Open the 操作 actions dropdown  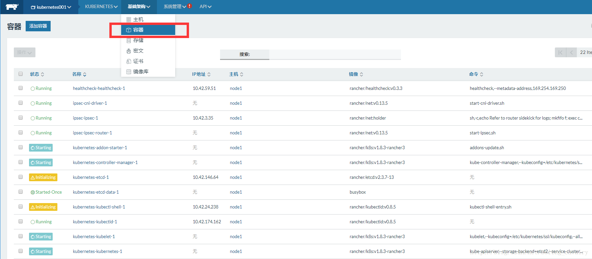[25, 52]
